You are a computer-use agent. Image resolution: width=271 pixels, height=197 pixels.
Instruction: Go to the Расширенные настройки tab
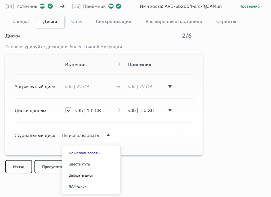pyautogui.click(x=174, y=22)
